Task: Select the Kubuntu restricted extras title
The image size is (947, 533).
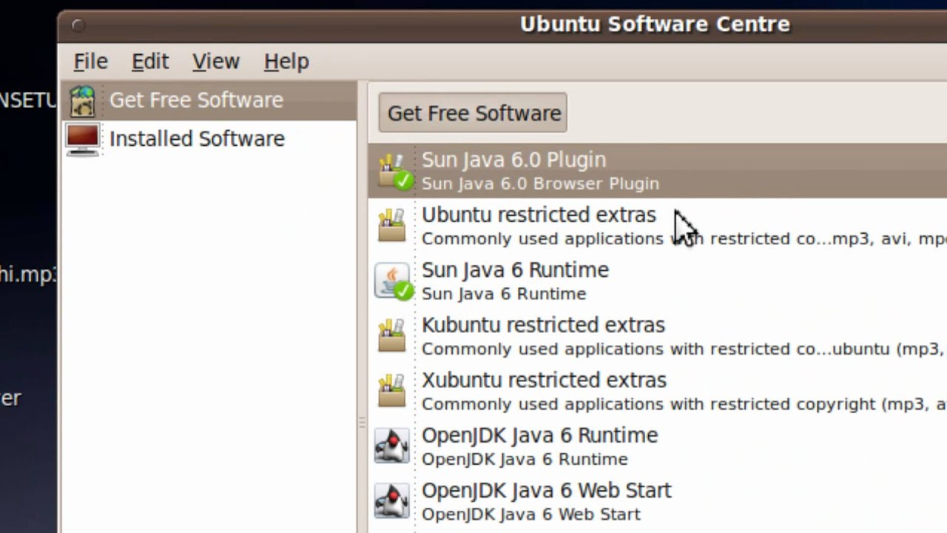Action: [543, 325]
